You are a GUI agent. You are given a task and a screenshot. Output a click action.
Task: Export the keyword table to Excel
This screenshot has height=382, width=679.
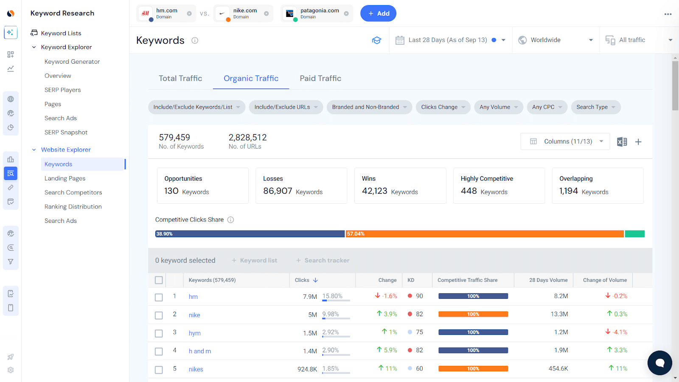[622, 141]
